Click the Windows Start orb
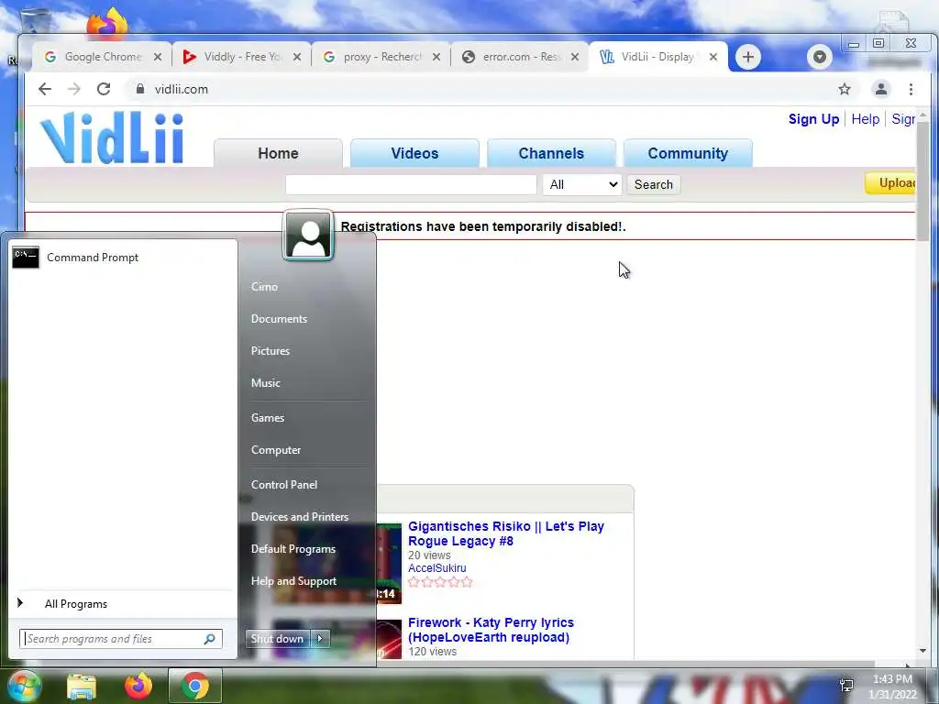Viewport: 939px width, 704px height. (x=23, y=686)
